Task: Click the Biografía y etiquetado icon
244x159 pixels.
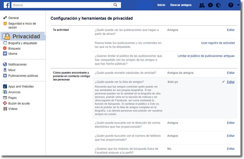Action: (5, 43)
